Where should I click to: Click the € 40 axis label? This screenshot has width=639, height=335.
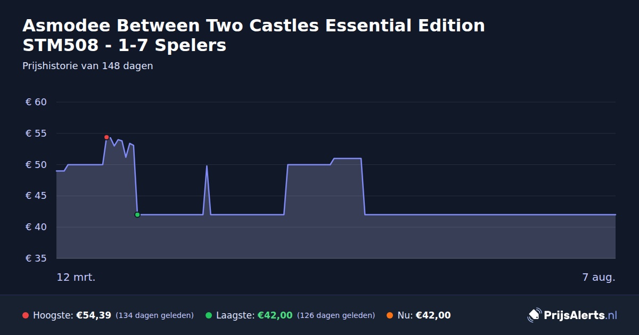pyautogui.click(x=36, y=227)
